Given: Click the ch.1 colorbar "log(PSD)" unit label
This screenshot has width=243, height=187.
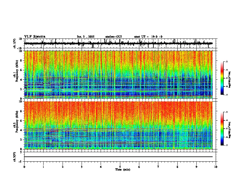Looking at the screenshot, I should pyautogui.click(x=230, y=80).
